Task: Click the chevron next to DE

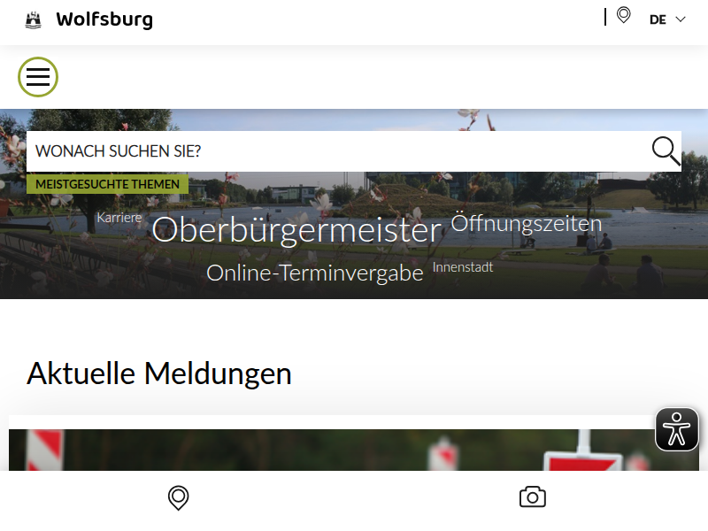Action: point(681,19)
